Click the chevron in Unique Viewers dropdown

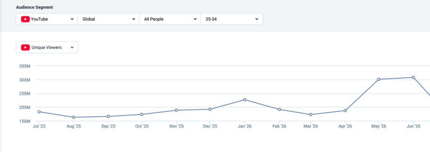(x=72, y=47)
